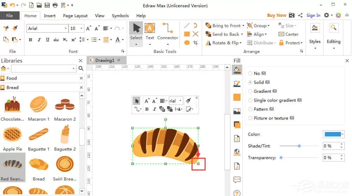
Task: Click the rectangle shape tool
Action: point(187,34)
